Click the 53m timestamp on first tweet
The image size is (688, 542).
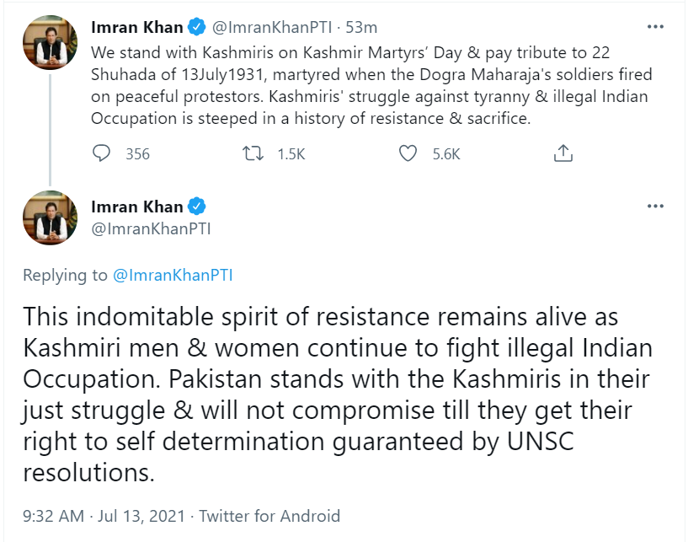(x=349, y=27)
